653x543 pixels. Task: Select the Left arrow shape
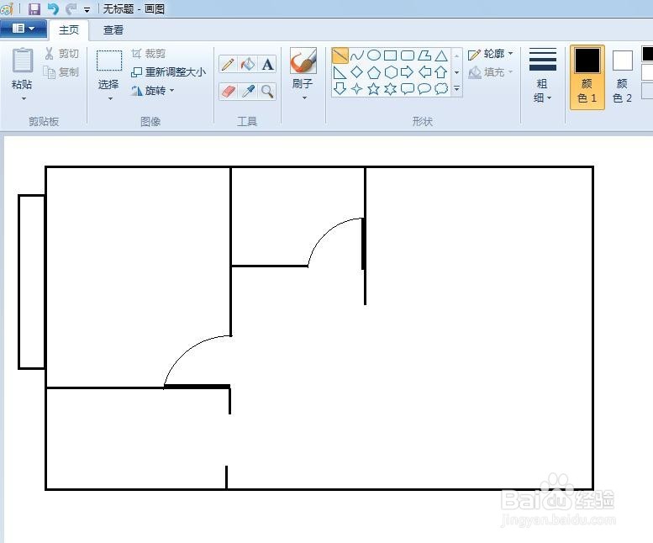[424, 72]
